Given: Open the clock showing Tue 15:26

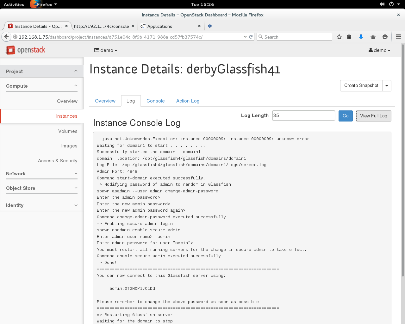Looking at the screenshot, I should (202, 4).
